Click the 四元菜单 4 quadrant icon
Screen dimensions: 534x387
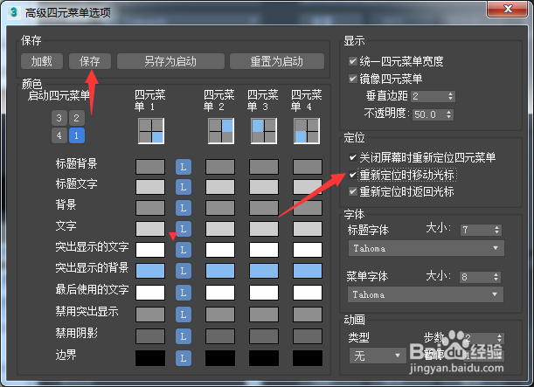tap(307, 131)
